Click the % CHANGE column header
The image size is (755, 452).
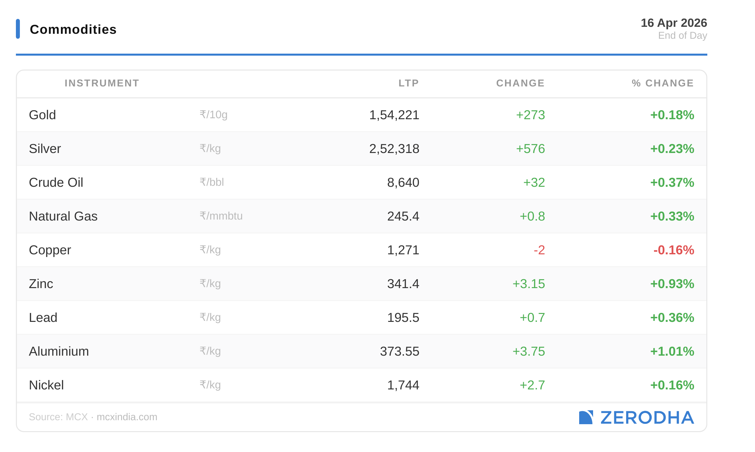[x=663, y=83]
